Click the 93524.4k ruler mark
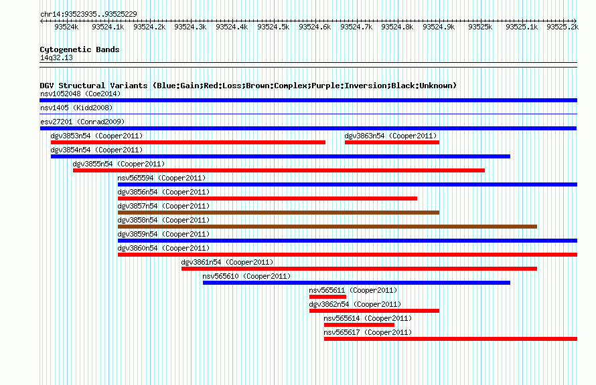This screenshot has width=596, height=385. (232, 27)
